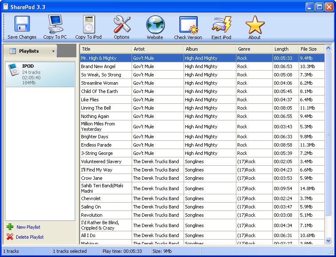Select the track '3-String George'

(202, 153)
